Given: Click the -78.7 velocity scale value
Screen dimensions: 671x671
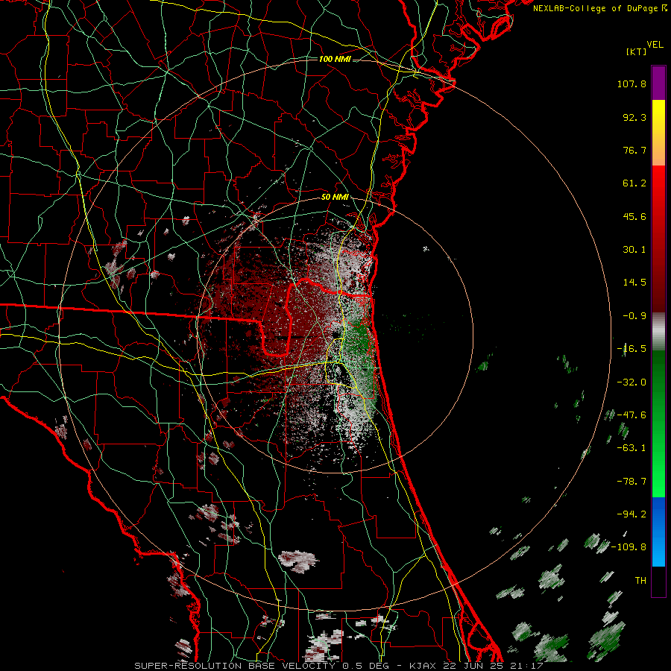Looking at the screenshot, I should click(631, 482).
